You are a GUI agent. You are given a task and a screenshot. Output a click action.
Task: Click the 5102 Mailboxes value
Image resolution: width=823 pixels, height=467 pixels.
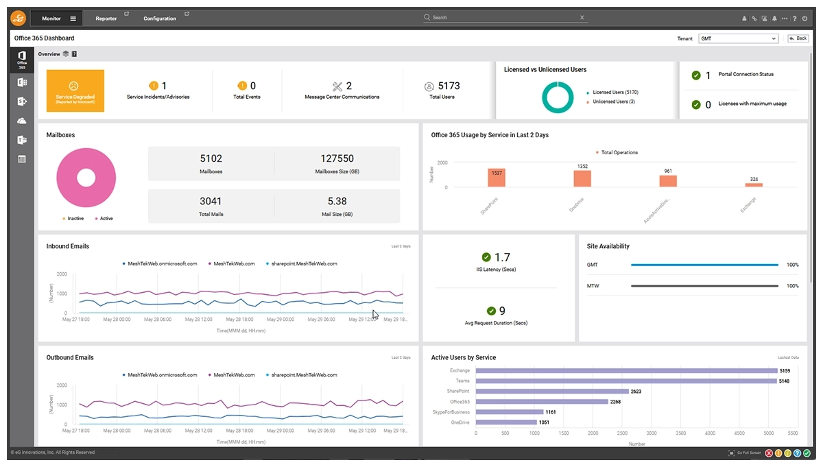pos(211,158)
